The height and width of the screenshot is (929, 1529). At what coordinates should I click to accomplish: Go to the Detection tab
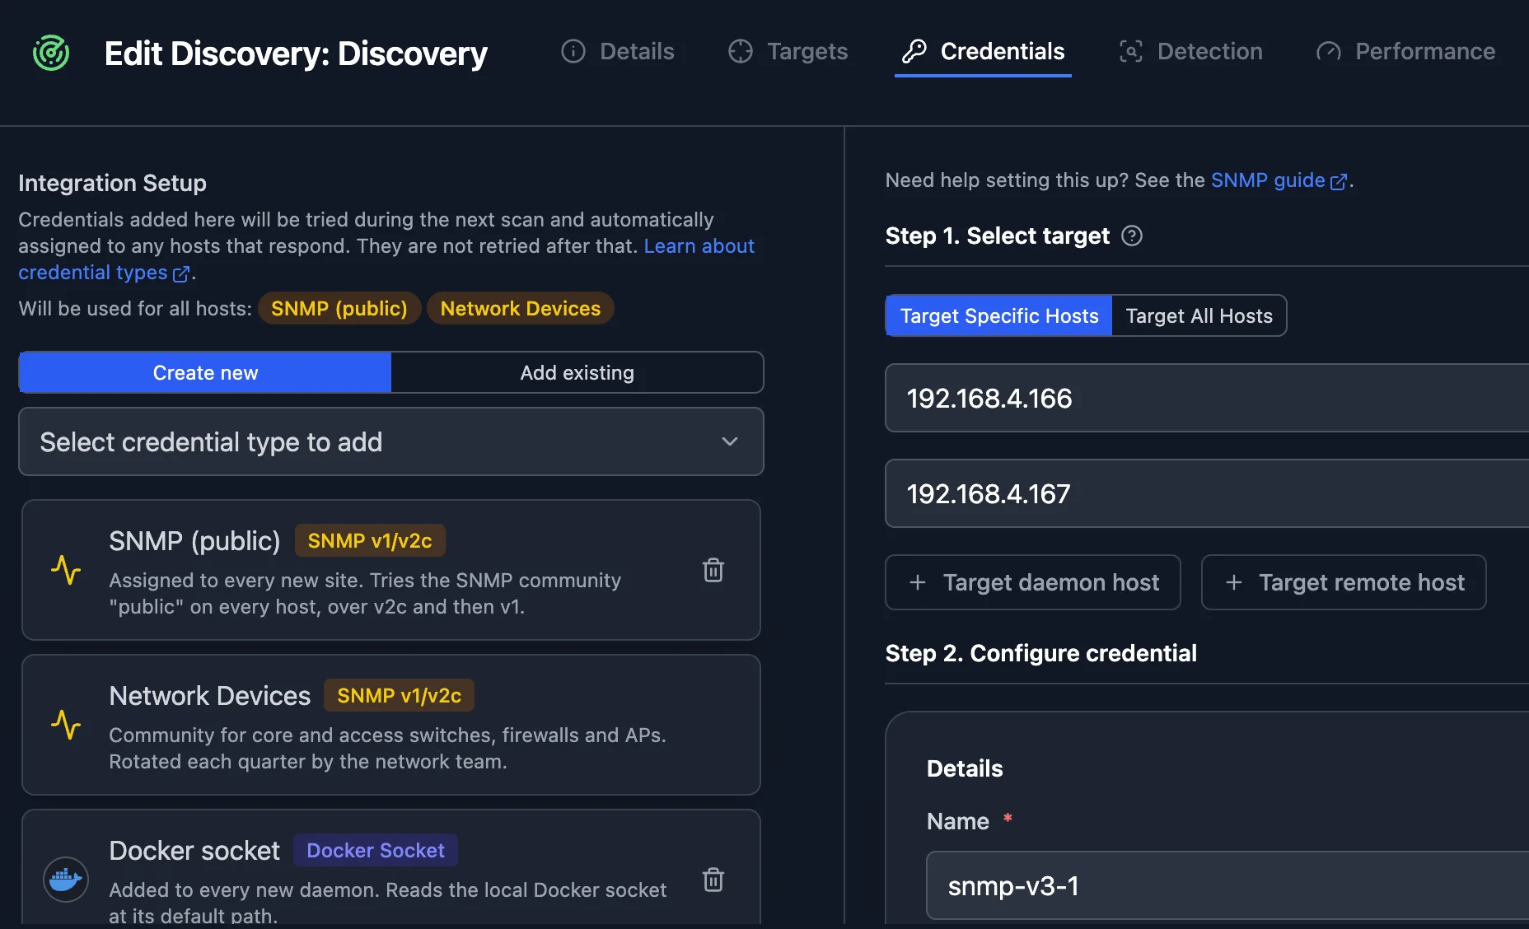(1191, 51)
